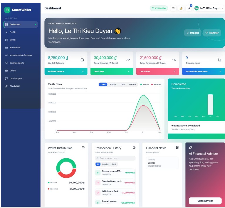Click the newspaper icon in Financial News
The height and width of the screenshot is (208, 225).
[x=177, y=147]
